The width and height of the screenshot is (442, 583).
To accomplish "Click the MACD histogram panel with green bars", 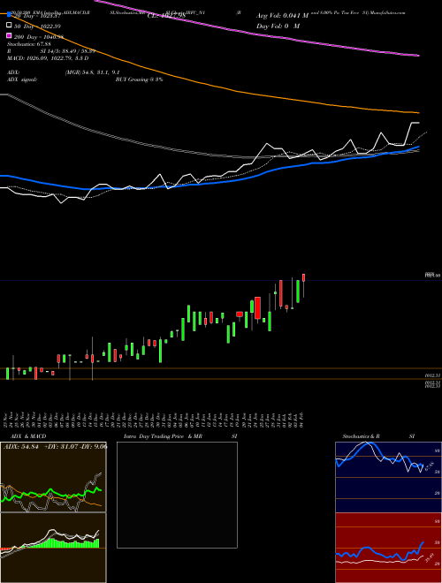I will pyautogui.click(x=53, y=548).
